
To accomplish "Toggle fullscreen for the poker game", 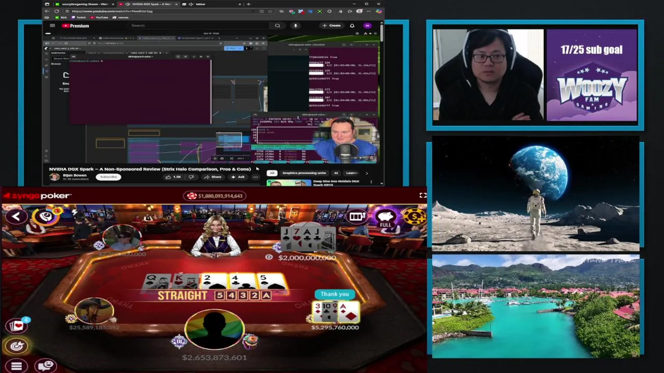I will [423, 195].
